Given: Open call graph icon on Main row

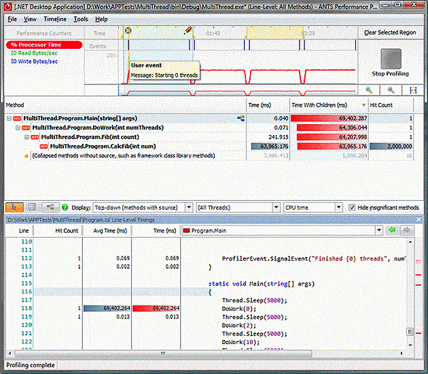Looking at the screenshot, I should 240,118.
